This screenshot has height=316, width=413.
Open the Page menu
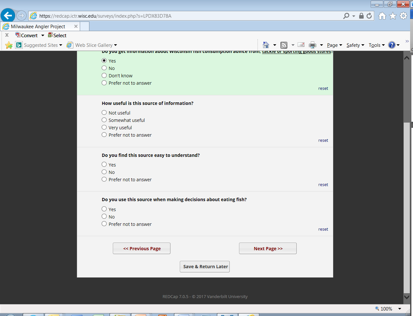[x=335, y=45]
